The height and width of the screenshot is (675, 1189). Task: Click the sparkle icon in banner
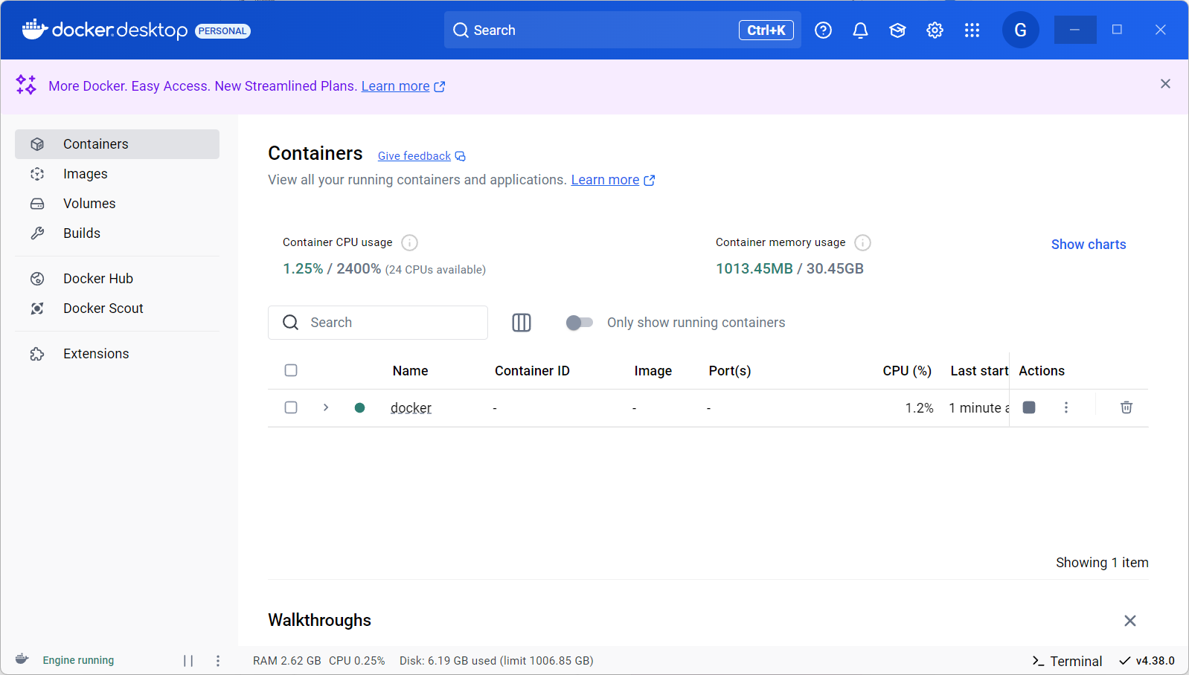26,85
